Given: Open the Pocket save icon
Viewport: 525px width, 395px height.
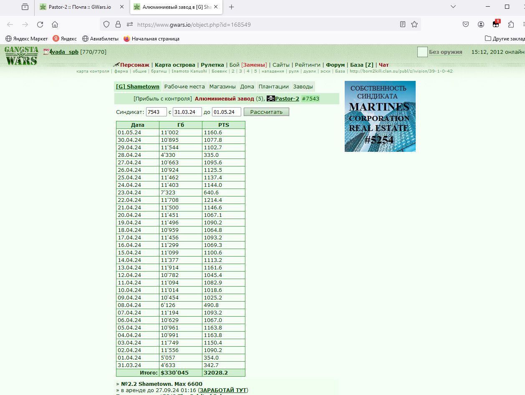Looking at the screenshot, I should (x=466, y=25).
